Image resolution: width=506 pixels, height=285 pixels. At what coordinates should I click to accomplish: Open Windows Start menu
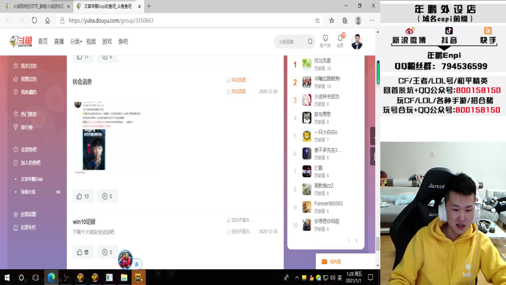tap(7, 277)
